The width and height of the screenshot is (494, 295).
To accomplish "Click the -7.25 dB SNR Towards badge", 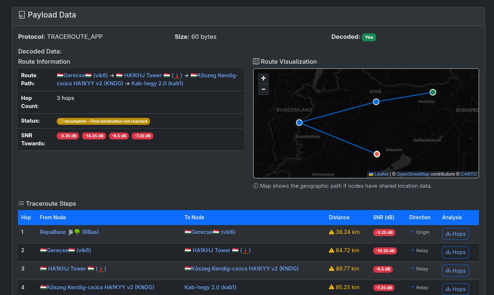I will pos(142,136).
